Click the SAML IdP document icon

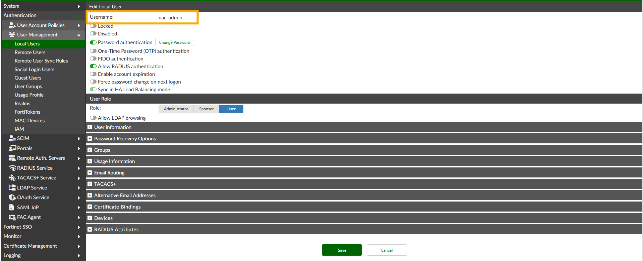pyautogui.click(x=11, y=207)
